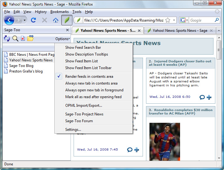Image resolution: width=224 pixels, height=170 pixels.
Task: Click the Reload page icon
Action: (x=34, y=20)
